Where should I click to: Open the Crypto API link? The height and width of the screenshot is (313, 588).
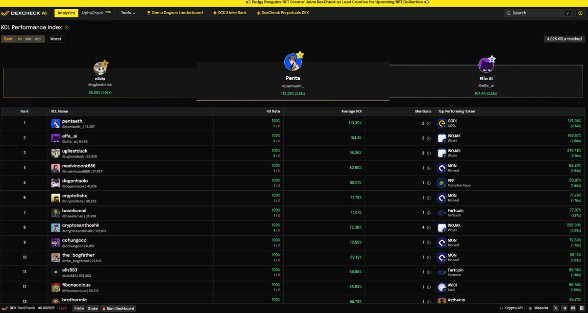511,308
